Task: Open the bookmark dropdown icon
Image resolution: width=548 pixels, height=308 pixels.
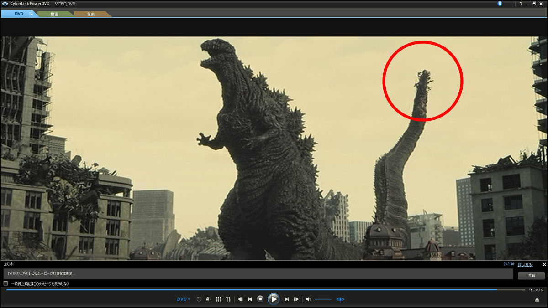Action: click(208, 299)
